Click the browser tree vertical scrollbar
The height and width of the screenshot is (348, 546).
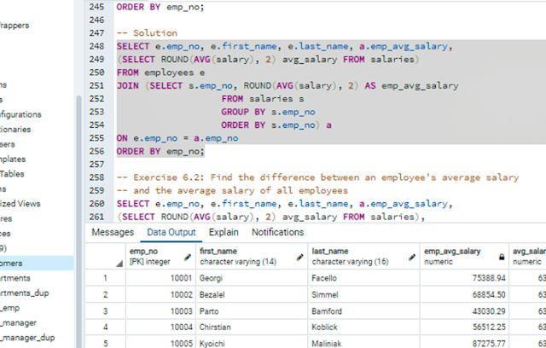78,221
